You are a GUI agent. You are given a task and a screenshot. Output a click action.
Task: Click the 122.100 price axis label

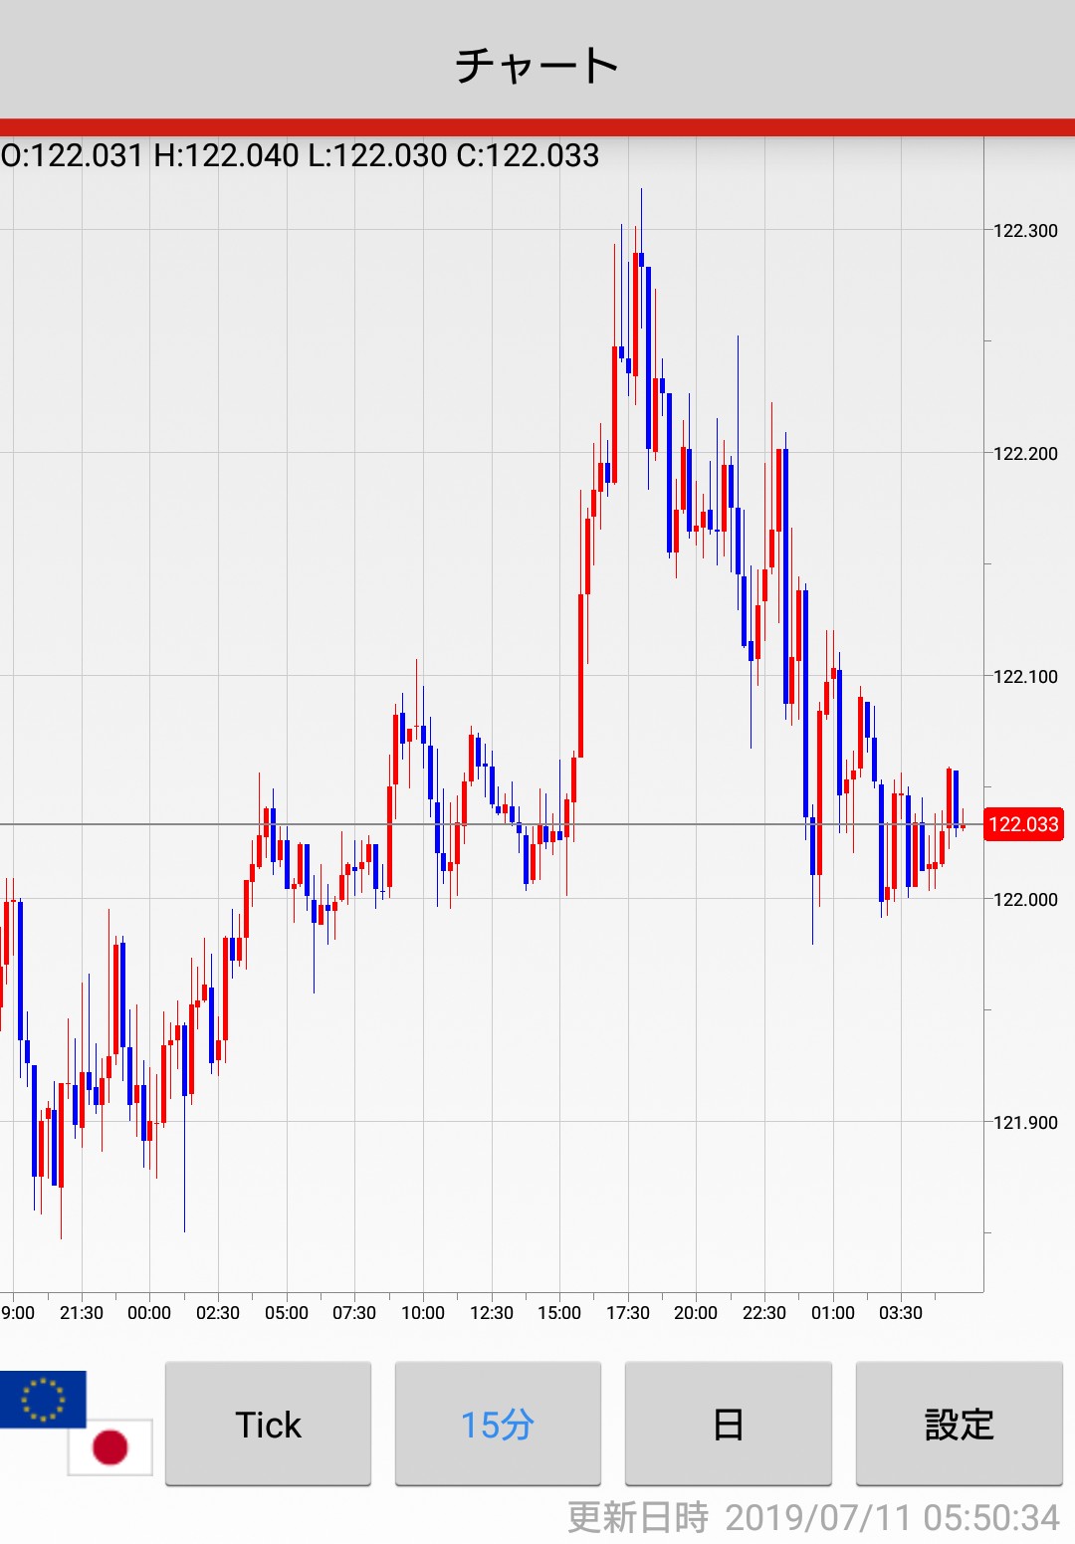[1025, 677]
